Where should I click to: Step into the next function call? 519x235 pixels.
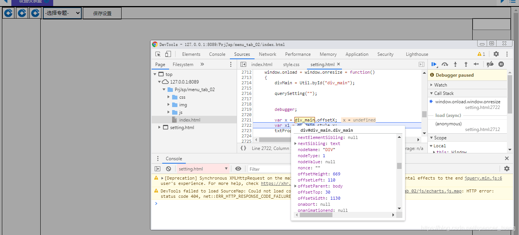pyautogui.click(x=455, y=64)
